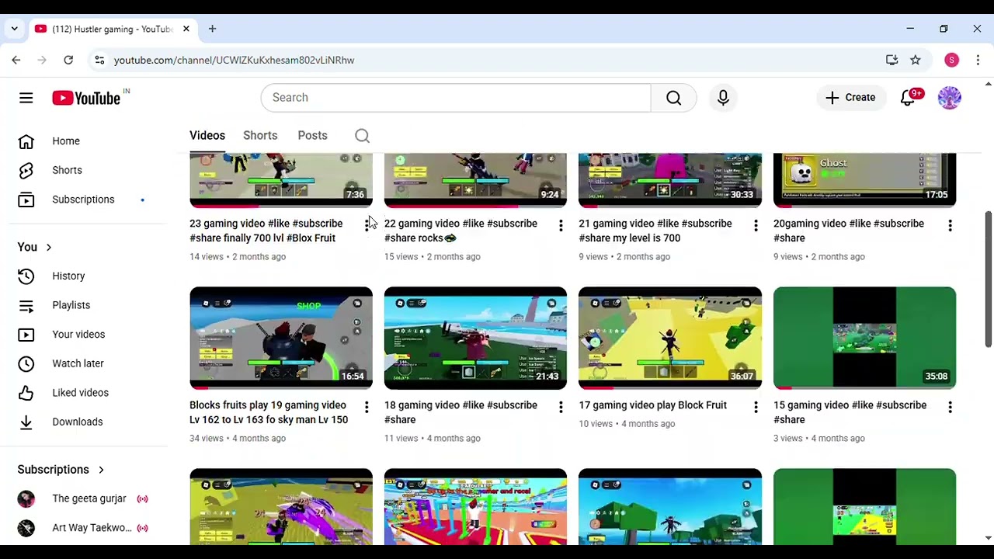This screenshot has width=994, height=559.
Task: Click the page vertical scrollbar thumb
Action: (988, 279)
